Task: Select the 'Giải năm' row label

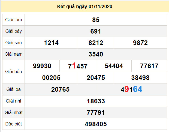Action: pos(14,54)
